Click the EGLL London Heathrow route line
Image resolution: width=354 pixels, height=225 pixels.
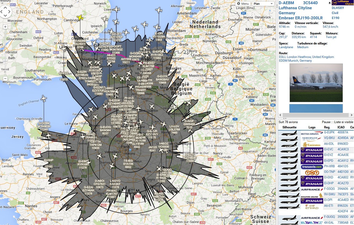click(x=306, y=57)
